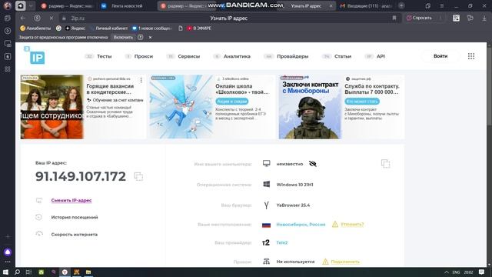Click the screenshot tool icon in the toolbar

tap(456, 18)
